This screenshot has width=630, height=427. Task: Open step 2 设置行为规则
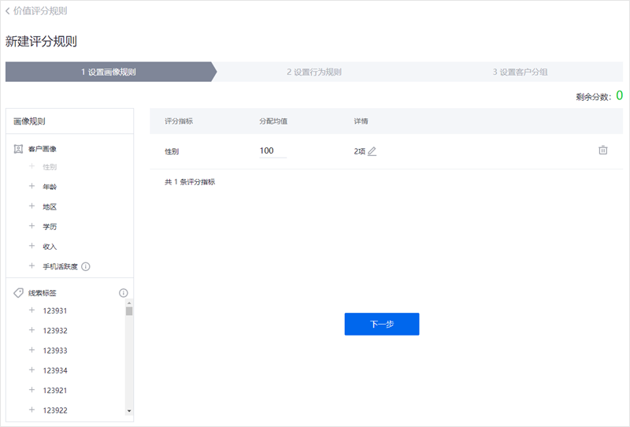[314, 72]
